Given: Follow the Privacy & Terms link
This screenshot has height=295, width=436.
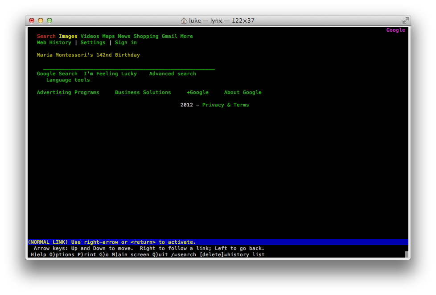Looking at the screenshot, I should 226,105.
